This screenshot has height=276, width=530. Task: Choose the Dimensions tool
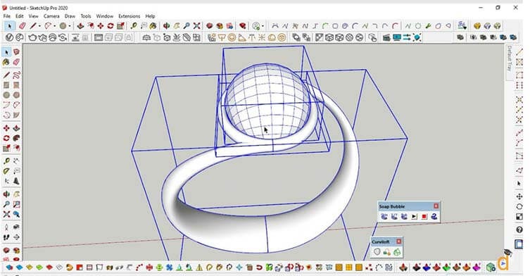[16, 161]
